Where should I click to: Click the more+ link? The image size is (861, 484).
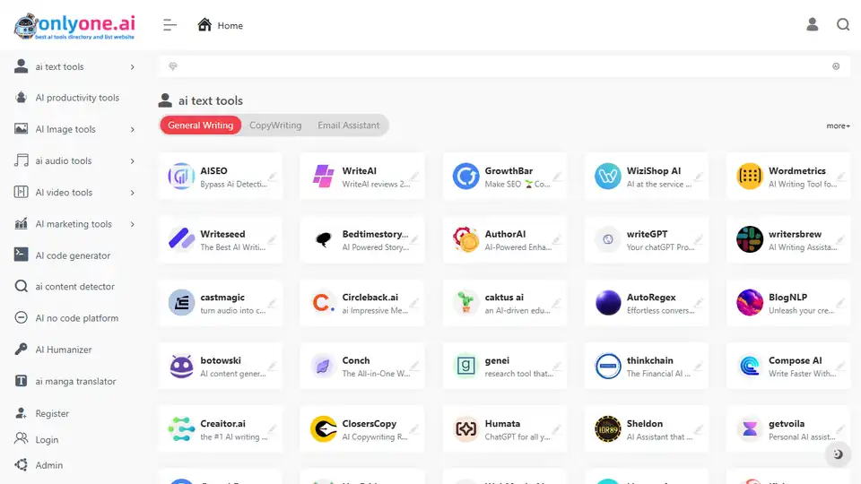click(838, 126)
